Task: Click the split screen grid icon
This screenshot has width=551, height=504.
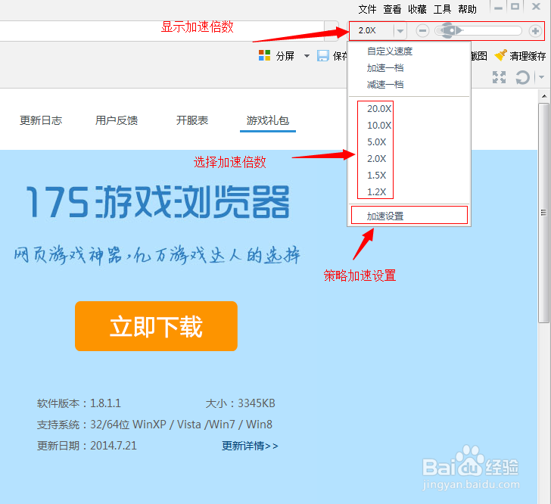Action: point(264,55)
